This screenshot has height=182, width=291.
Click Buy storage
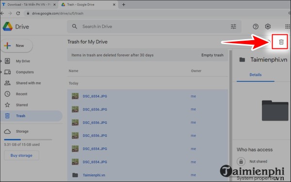point(21,155)
